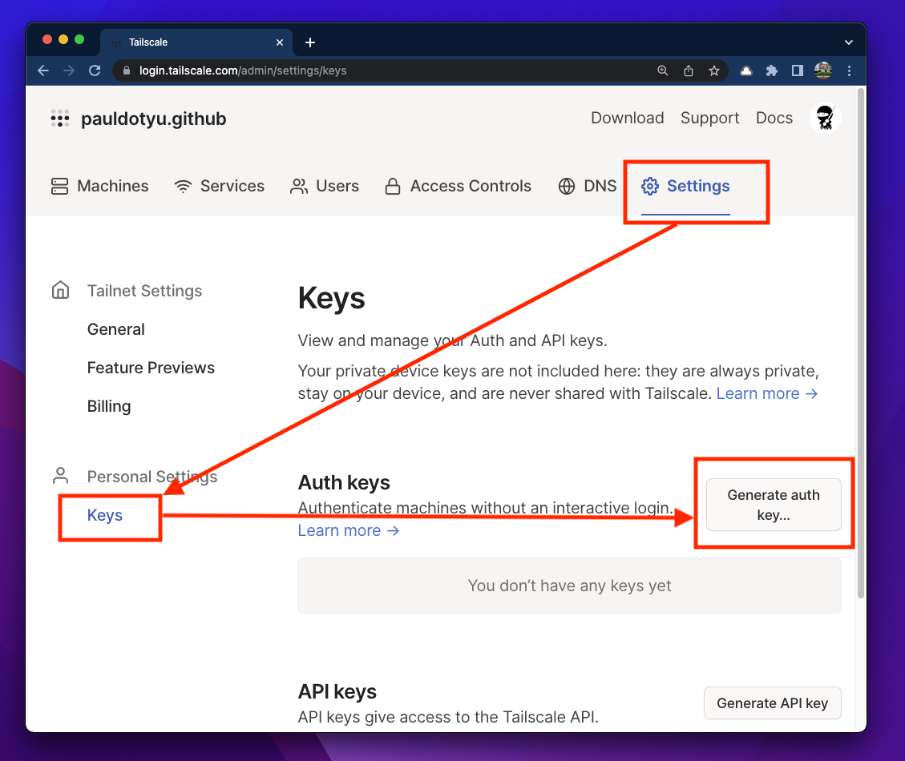Click the share icon in address bar
The image size is (905, 761).
pos(688,70)
